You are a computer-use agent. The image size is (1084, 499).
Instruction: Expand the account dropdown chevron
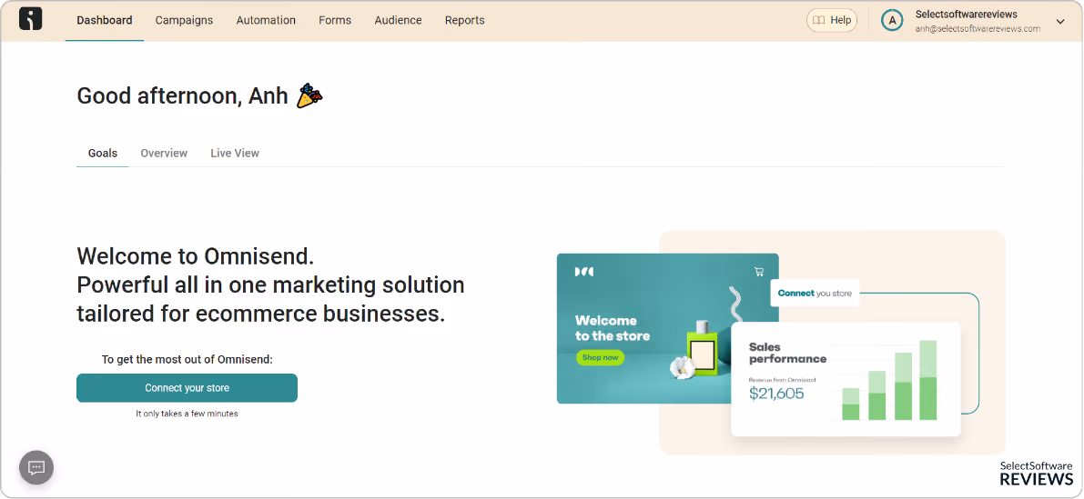(x=1059, y=22)
